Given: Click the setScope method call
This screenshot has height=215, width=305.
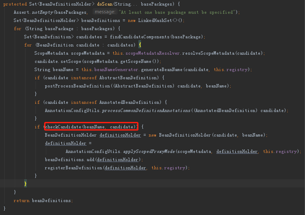Looking at the screenshot, I should [x=71, y=62].
